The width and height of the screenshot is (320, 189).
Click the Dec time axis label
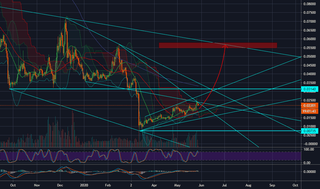coord(60,185)
